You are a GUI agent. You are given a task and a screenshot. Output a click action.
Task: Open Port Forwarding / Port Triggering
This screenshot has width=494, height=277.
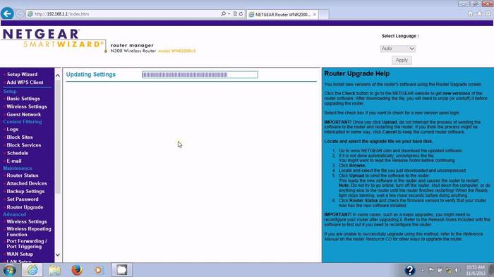(27, 244)
